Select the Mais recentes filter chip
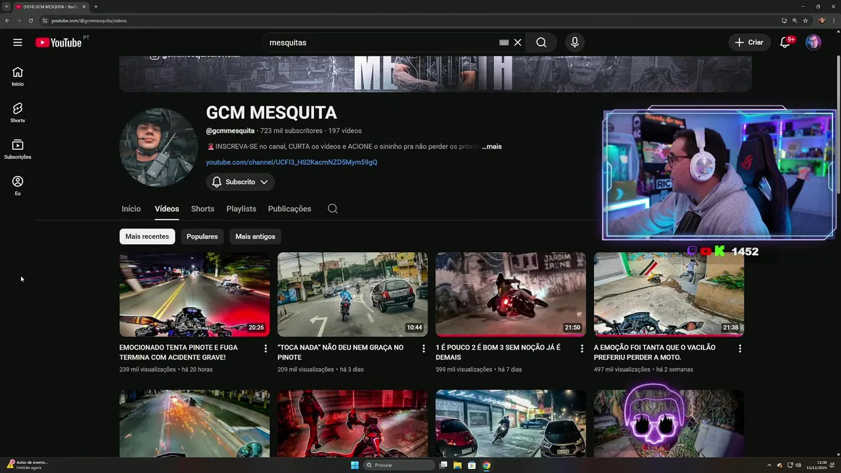Image resolution: width=841 pixels, height=473 pixels. (147, 236)
